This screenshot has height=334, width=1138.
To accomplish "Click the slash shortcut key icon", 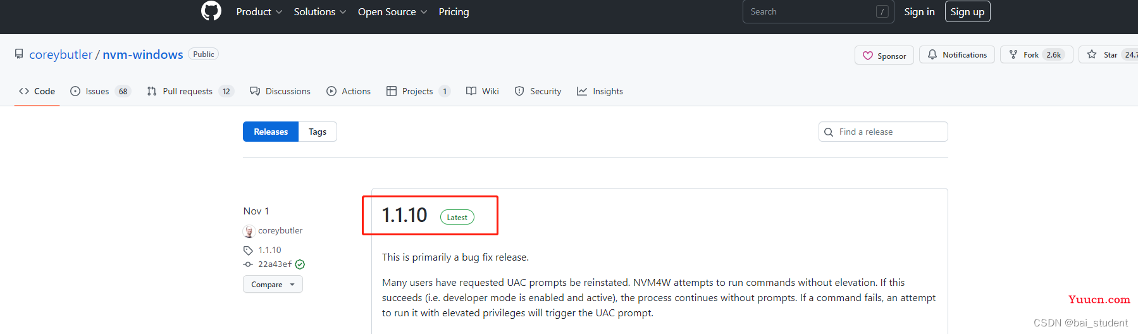I will click(x=882, y=11).
